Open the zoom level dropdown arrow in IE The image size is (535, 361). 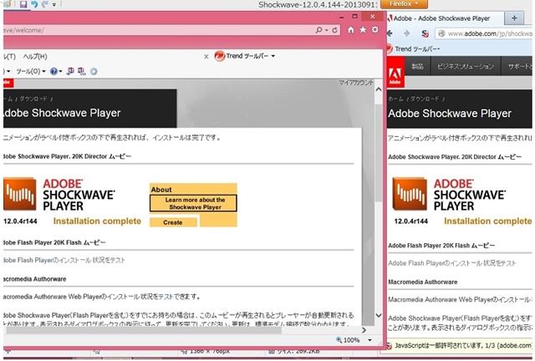(x=369, y=340)
